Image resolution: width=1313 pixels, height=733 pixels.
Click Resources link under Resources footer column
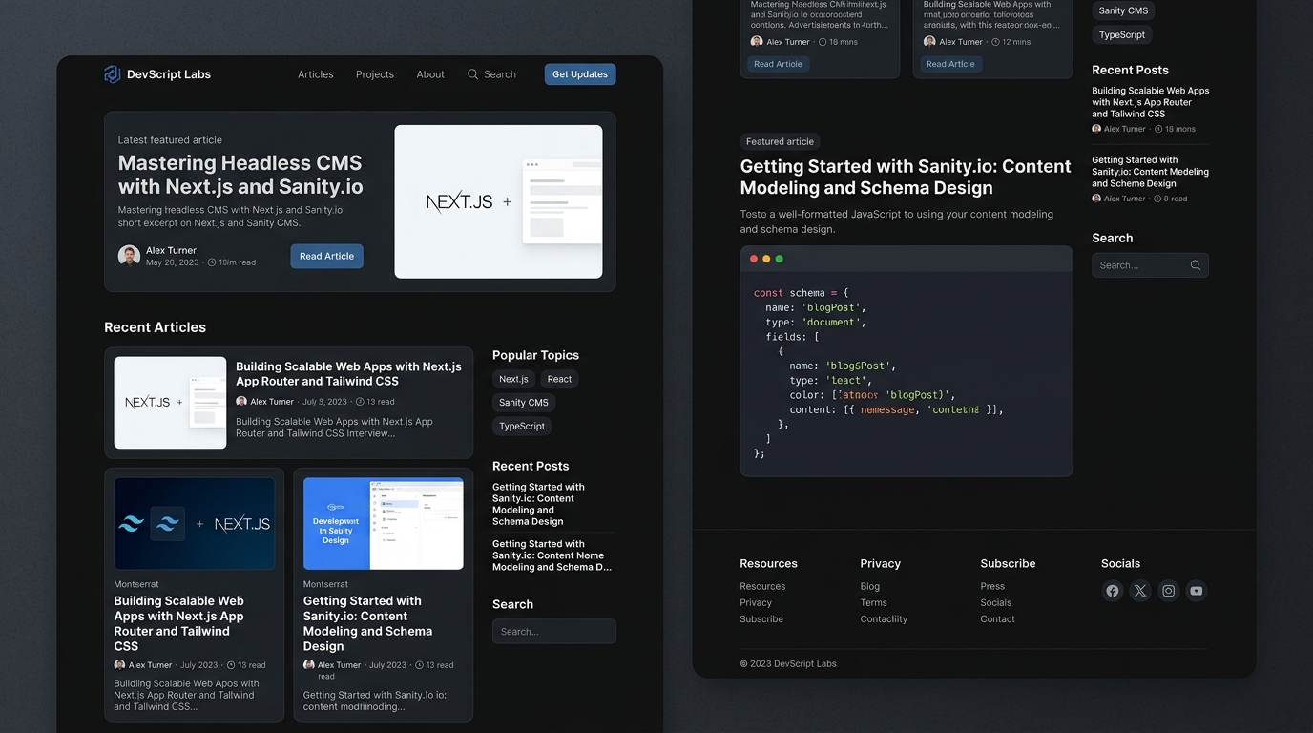tap(762, 586)
